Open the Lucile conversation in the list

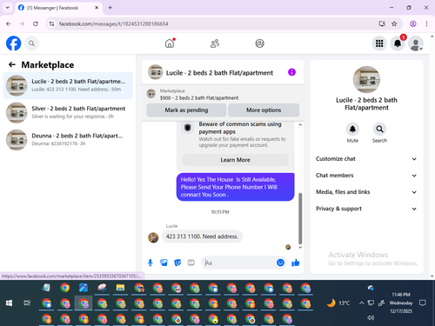[x=68, y=85]
